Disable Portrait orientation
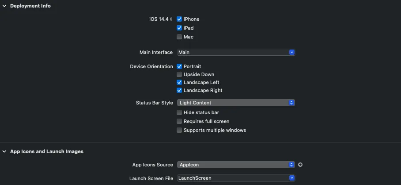Image resolution: width=401 pixels, height=185 pixels. [x=179, y=66]
